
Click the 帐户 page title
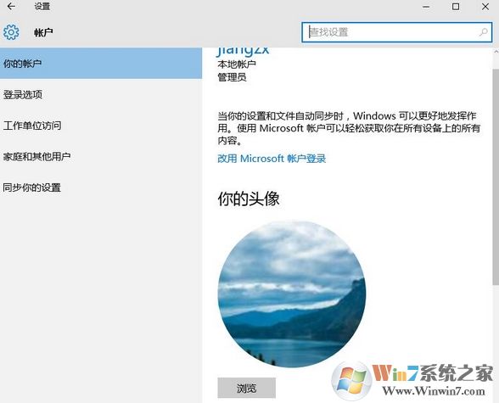coord(43,32)
